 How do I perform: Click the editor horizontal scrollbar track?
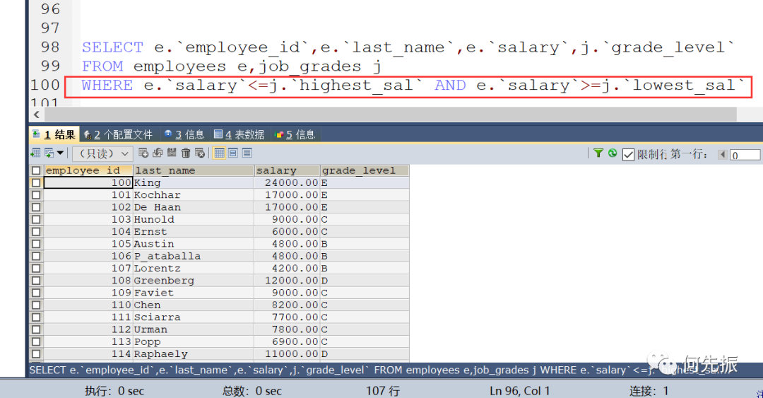390,115
